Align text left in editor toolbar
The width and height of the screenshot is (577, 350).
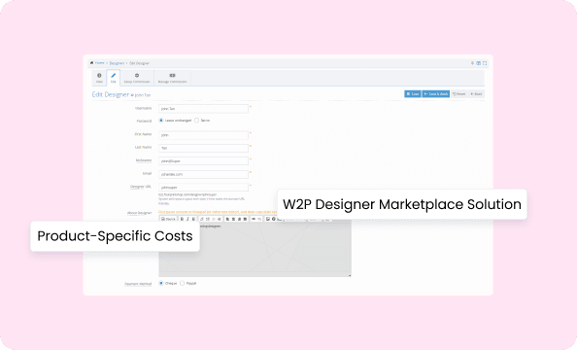(227, 219)
